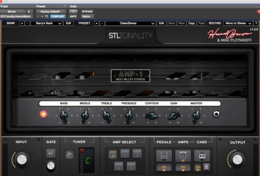This screenshot has width=260, height=176.
Task: Select next Pro Tools preset plus
Action: coord(42,16)
